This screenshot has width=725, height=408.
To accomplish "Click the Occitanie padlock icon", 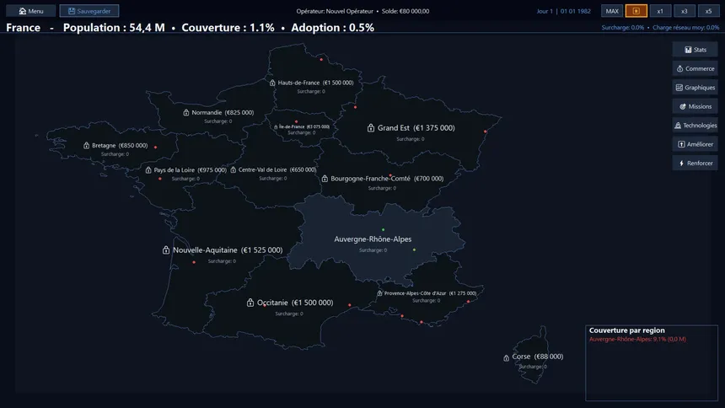I will pyautogui.click(x=250, y=303).
